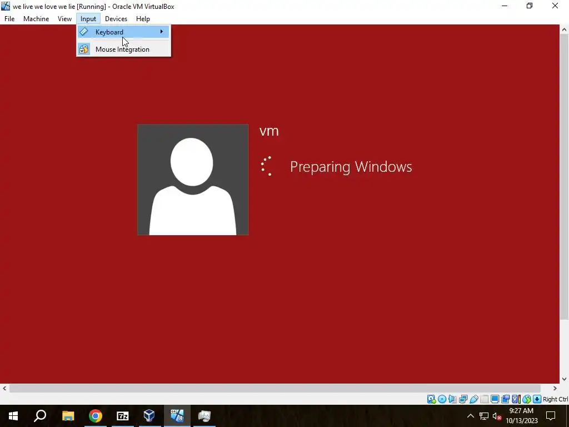Close the Input menu via its title
Screen dimensions: 569x427
88,19
